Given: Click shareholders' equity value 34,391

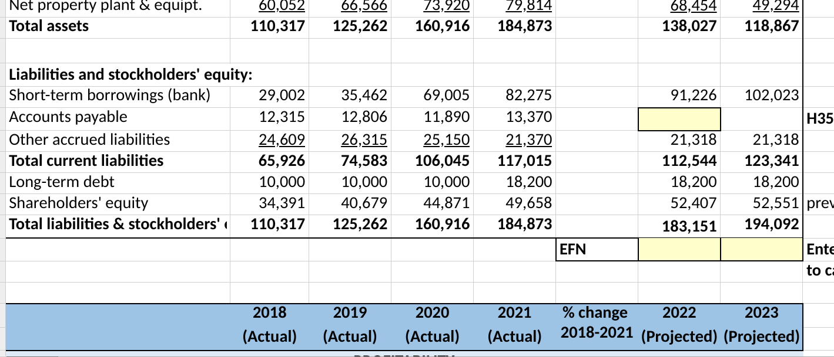Looking at the screenshot, I should [x=282, y=203].
